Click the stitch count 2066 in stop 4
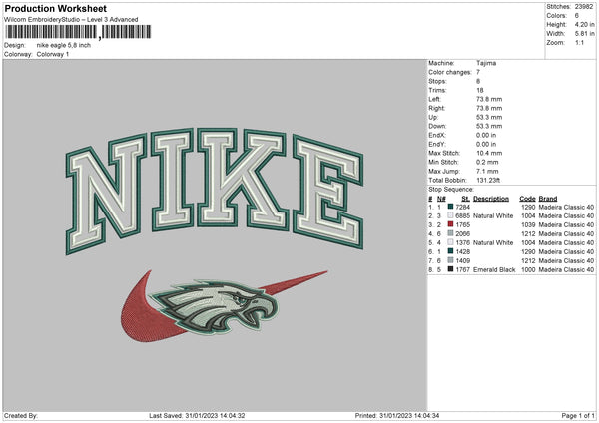Viewport: 599px width, 423px height. pos(462,233)
